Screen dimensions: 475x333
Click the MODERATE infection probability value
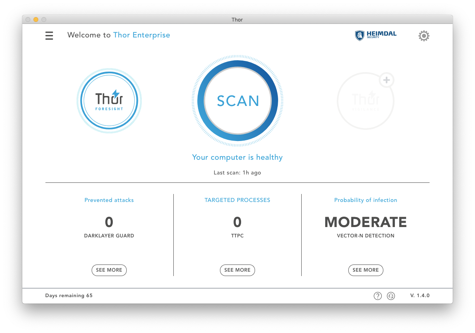(x=366, y=222)
